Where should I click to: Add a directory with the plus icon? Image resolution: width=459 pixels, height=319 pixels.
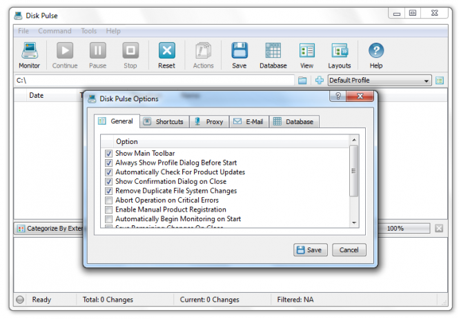(x=320, y=80)
